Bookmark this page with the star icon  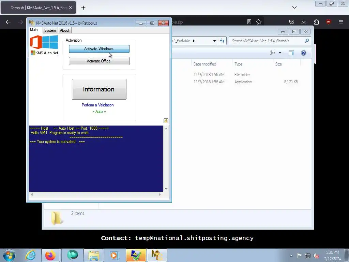[259, 22]
